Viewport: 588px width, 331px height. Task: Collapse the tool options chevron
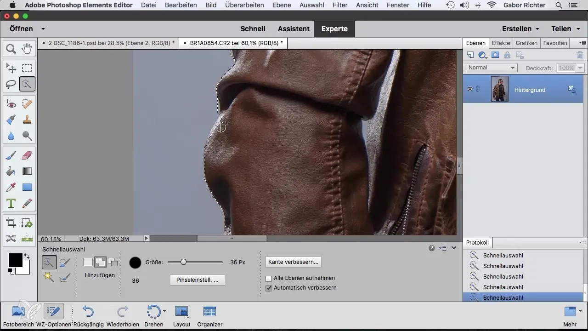pos(454,248)
